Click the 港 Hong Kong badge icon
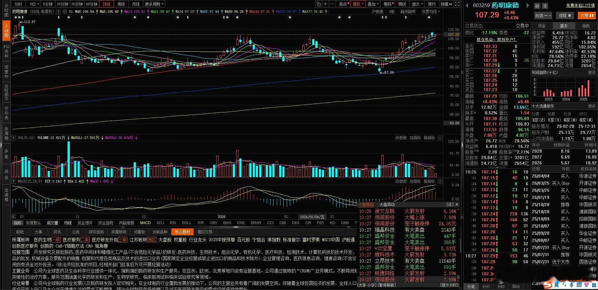 [x=545, y=6]
